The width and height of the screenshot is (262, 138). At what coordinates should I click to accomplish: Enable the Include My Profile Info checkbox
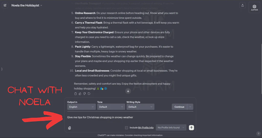pos(126,128)
